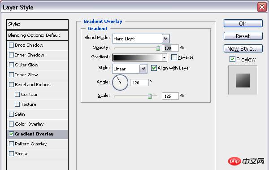Image resolution: width=269 pixels, height=170 pixels.
Task: Open Blending Options: Default entry
Action: point(37,35)
